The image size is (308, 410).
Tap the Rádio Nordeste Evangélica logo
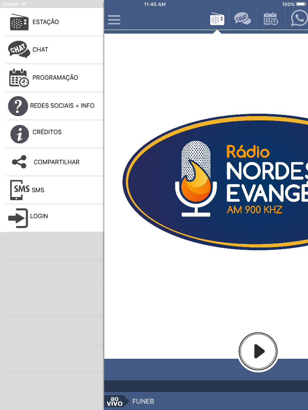(x=215, y=182)
